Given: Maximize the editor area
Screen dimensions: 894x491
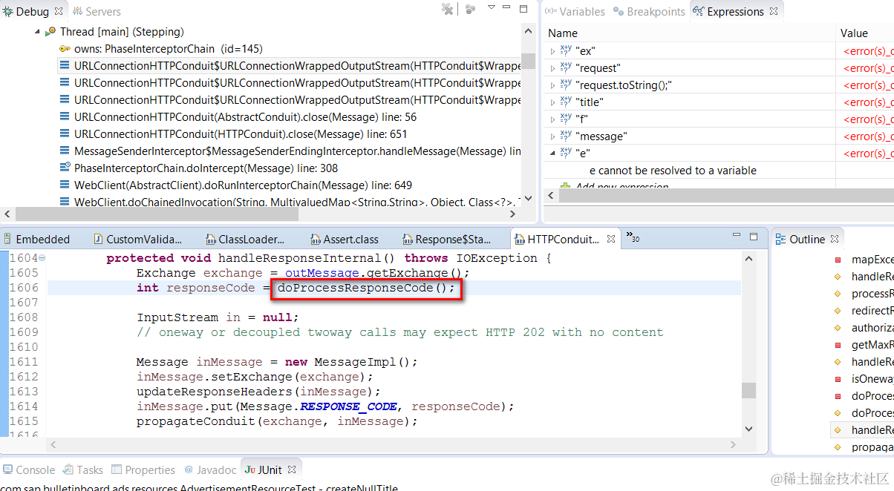Looking at the screenshot, I should pyautogui.click(x=754, y=237).
